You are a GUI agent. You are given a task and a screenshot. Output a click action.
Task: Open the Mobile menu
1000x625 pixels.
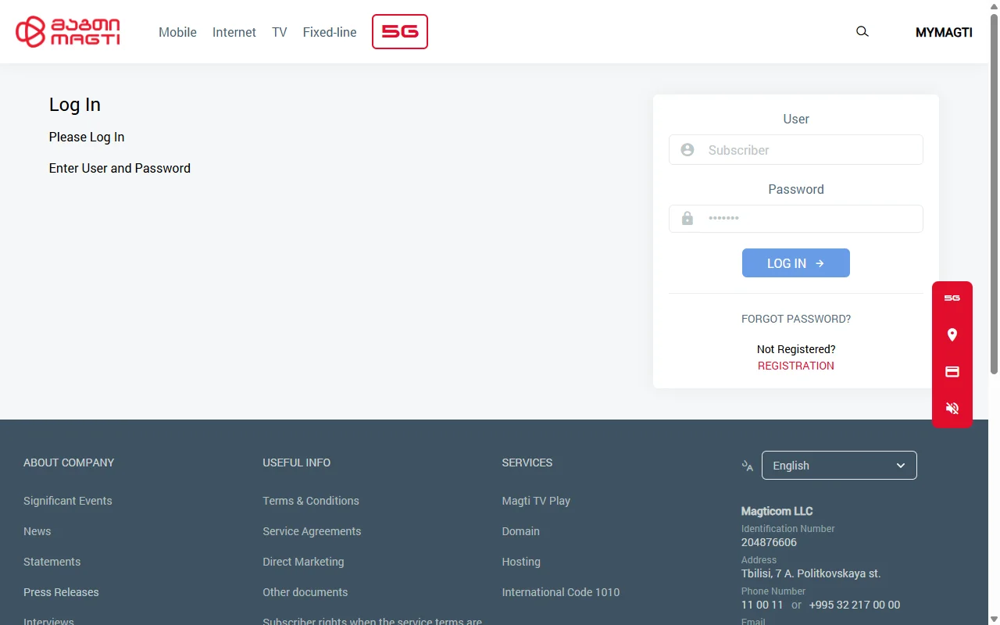point(177,32)
